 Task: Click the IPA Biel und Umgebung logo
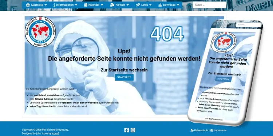pos(40,32)
